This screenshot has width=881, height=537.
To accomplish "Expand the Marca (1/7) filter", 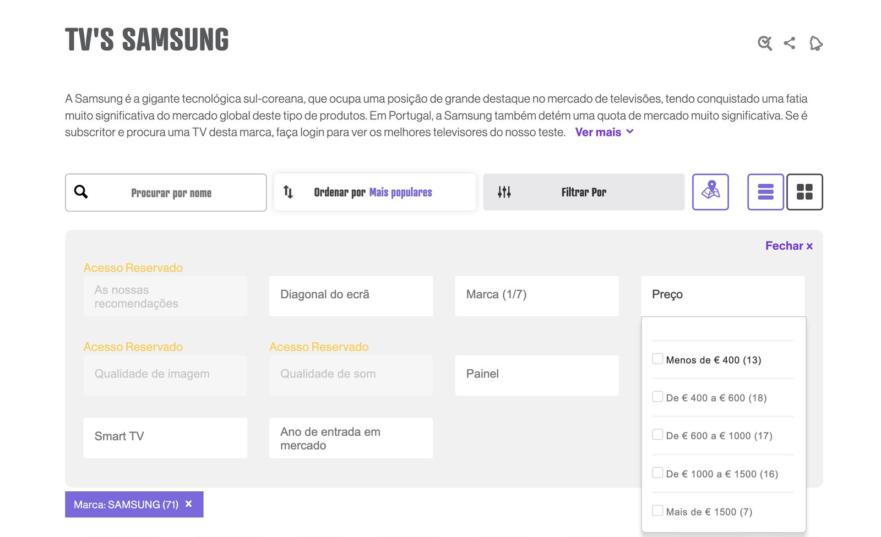I will [536, 295].
